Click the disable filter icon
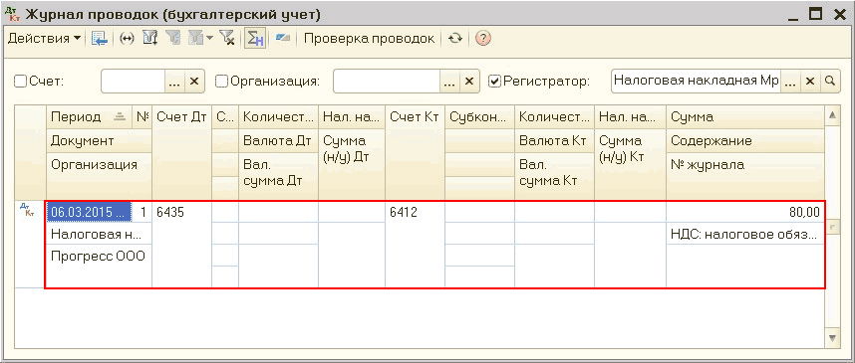 pos(227,38)
